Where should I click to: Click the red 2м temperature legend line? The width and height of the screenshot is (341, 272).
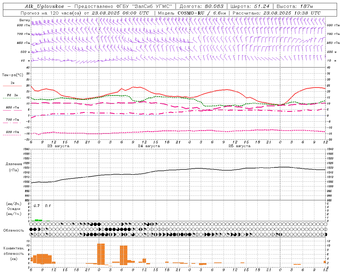(x=12, y=86)
